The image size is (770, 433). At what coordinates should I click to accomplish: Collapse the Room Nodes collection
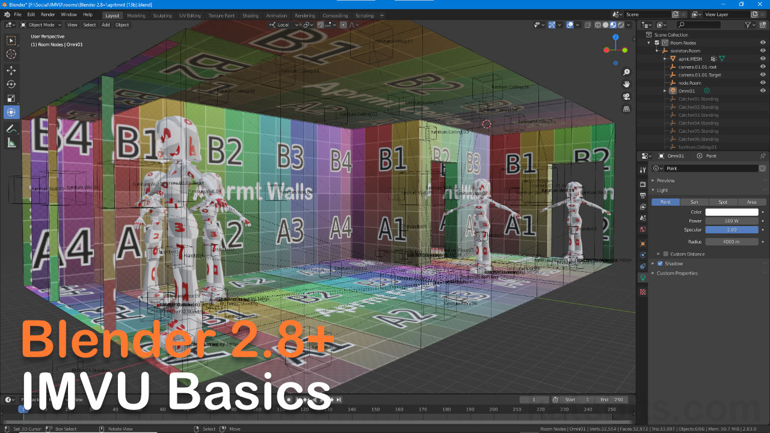point(649,43)
